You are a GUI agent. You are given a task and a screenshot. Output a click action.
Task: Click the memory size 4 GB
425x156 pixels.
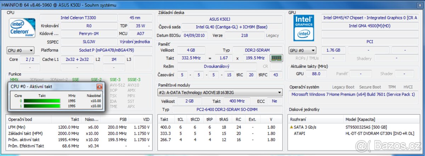pos(191,50)
